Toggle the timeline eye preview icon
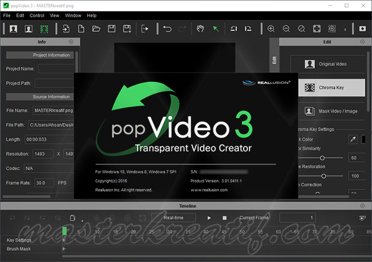The width and height of the screenshot is (372, 262). point(362,218)
